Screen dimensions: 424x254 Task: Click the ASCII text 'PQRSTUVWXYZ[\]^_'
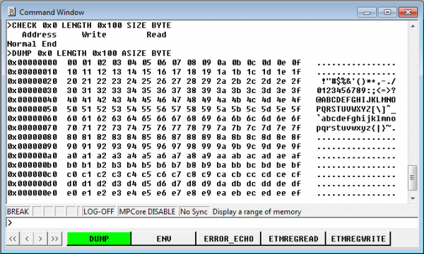[x=356, y=109]
